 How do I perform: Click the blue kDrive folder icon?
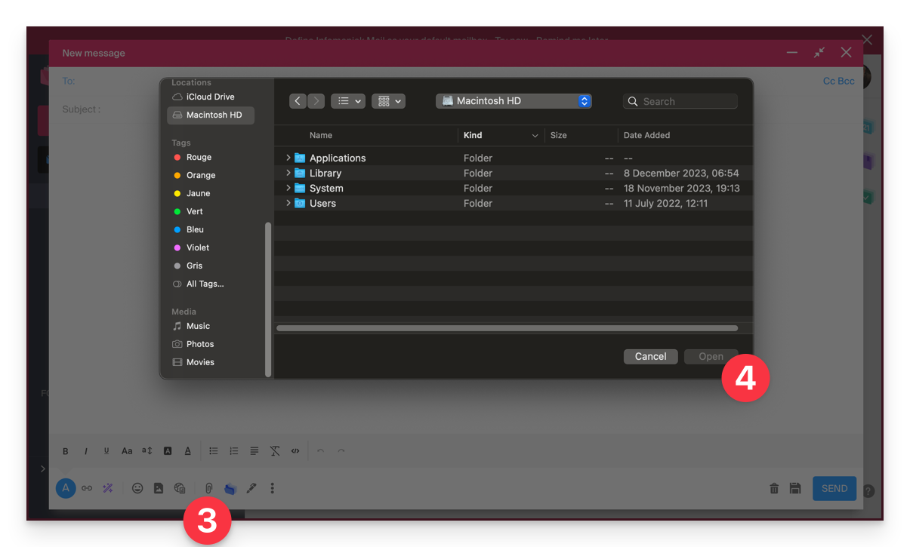(x=230, y=489)
